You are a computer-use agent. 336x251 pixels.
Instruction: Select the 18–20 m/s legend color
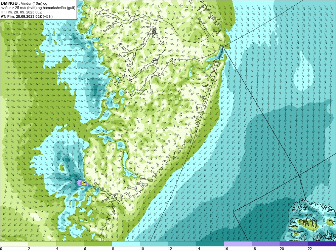266,244
